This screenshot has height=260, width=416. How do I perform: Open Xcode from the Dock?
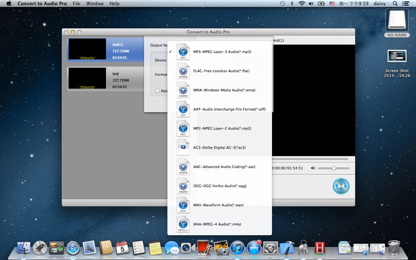tap(287, 248)
